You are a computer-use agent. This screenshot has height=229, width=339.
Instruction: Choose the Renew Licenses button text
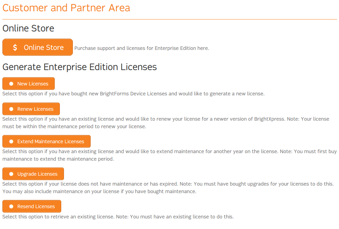point(35,109)
